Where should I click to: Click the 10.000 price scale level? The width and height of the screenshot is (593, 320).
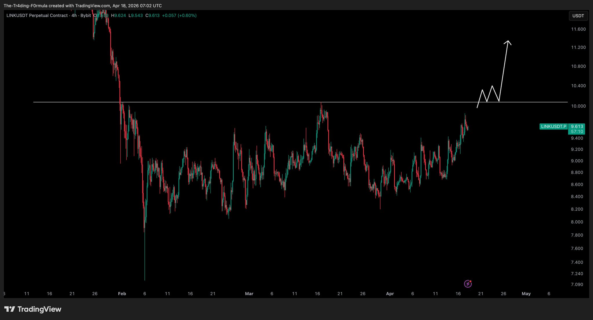pos(578,106)
